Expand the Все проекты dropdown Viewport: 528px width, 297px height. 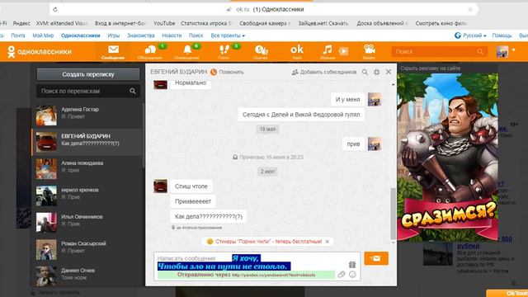click(228, 35)
